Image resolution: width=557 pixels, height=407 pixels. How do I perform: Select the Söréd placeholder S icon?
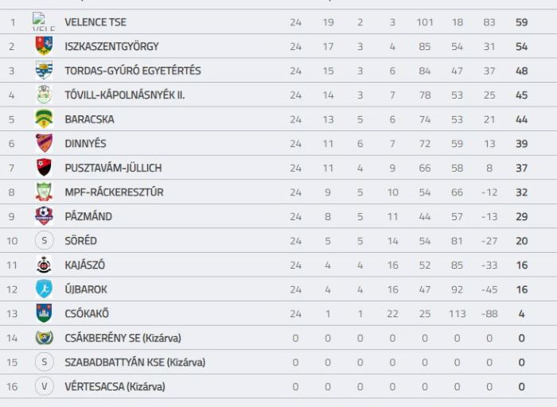(x=44, y=241)
